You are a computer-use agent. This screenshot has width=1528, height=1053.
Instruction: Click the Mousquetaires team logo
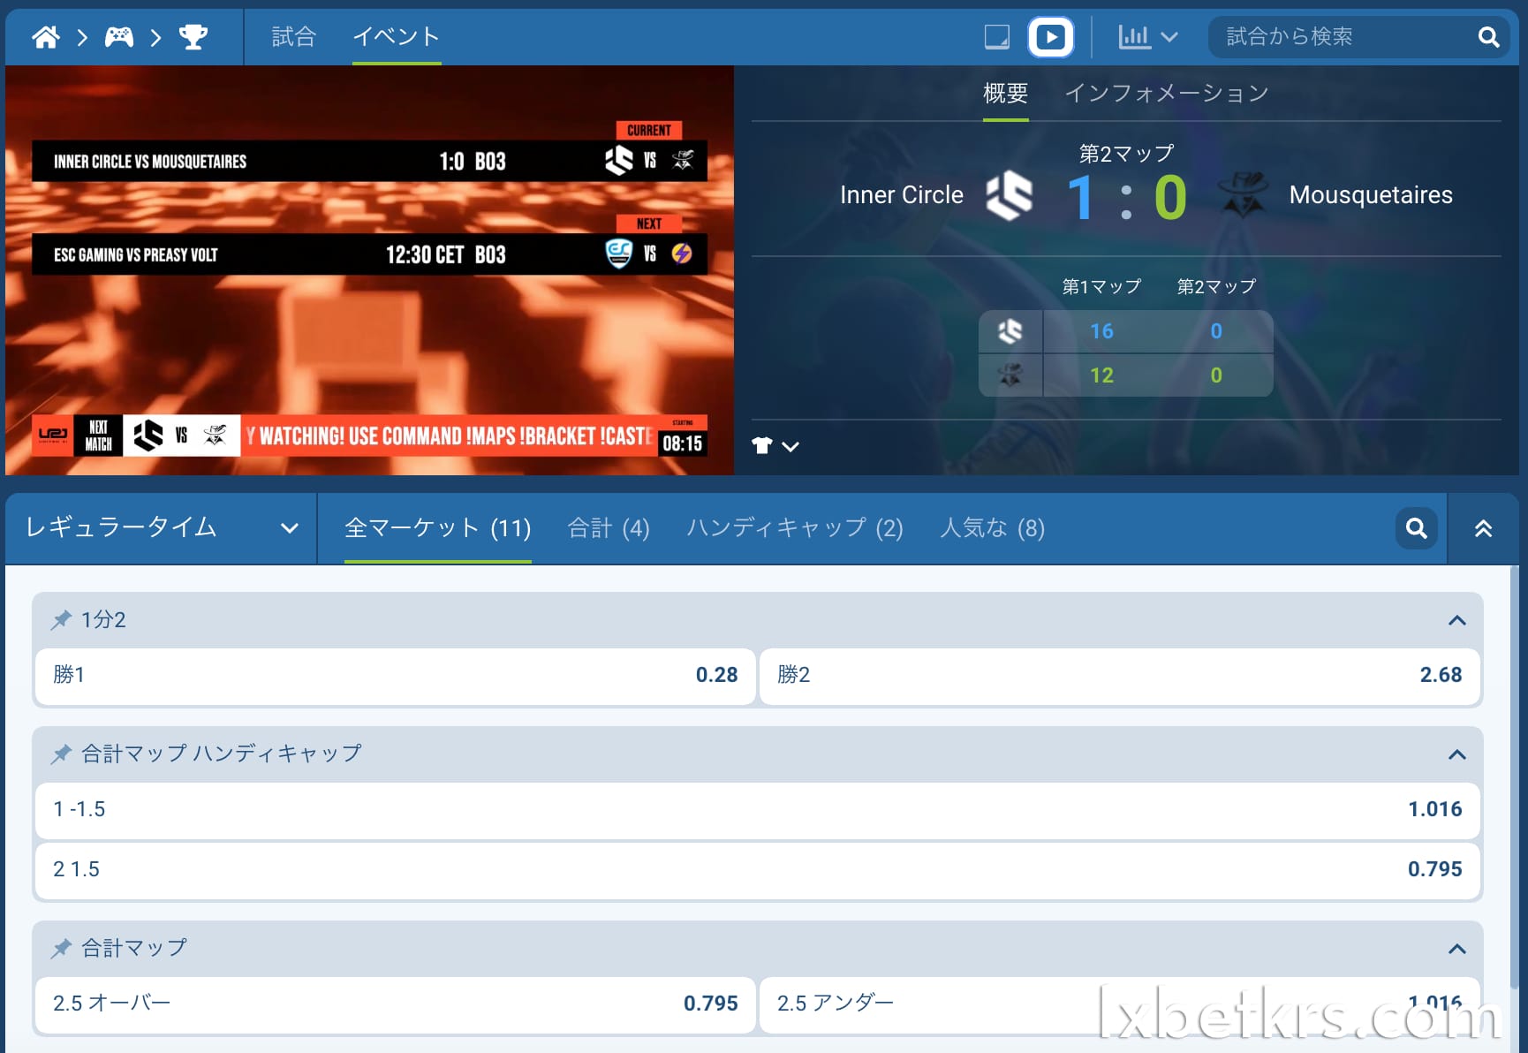(x=1242, y=195)
